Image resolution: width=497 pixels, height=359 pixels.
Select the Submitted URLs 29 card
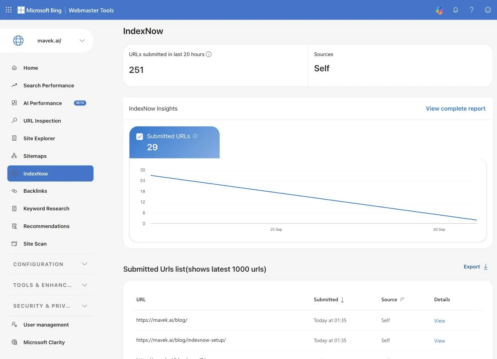(x=174, y=142)
